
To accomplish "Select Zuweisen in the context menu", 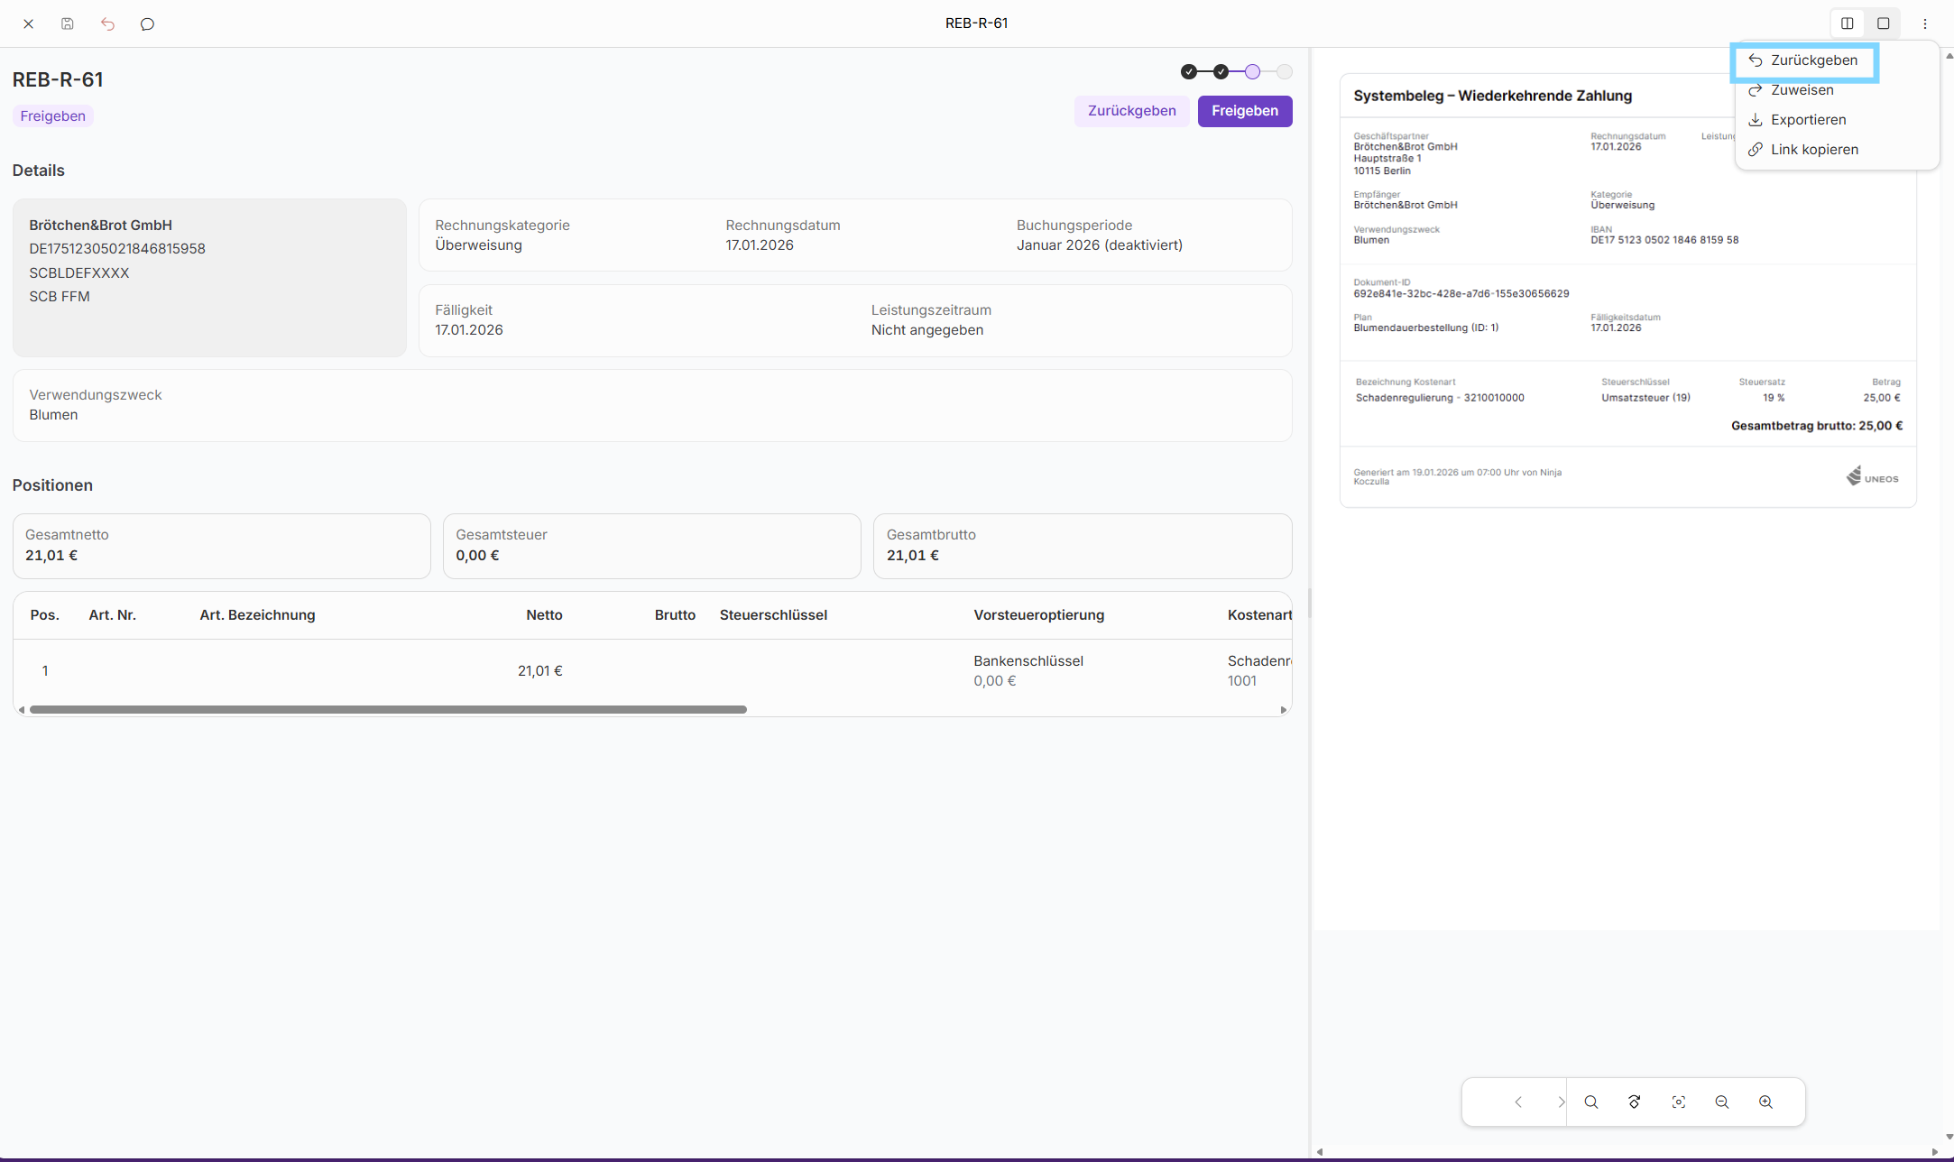I will tap(1802, 90).
